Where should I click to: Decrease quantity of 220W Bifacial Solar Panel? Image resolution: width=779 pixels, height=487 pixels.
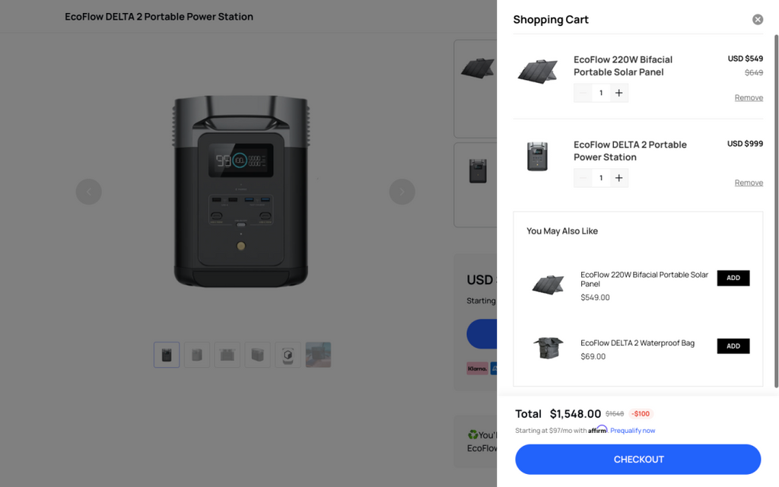point(583,93)
